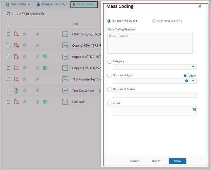Expand the Category dropdown list

(193, 67)
